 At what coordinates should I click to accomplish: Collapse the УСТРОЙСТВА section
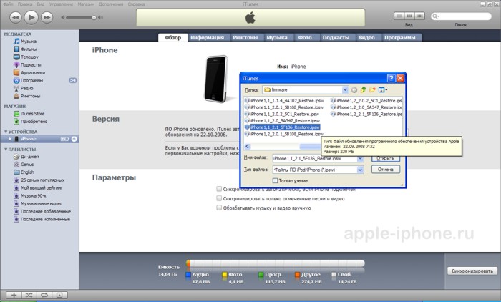pyautogui.click(x=6, y=132)
